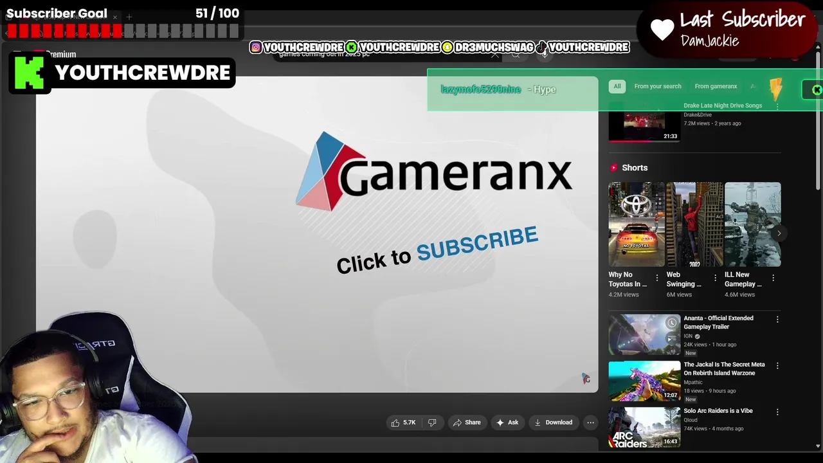
Task: Open the IGN channel link
Action: pyautogui.click(x=688, y=336)
